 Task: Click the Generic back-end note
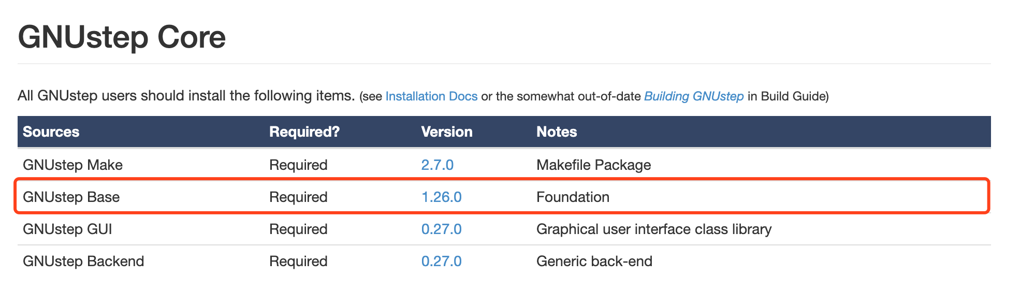(594, 261)
